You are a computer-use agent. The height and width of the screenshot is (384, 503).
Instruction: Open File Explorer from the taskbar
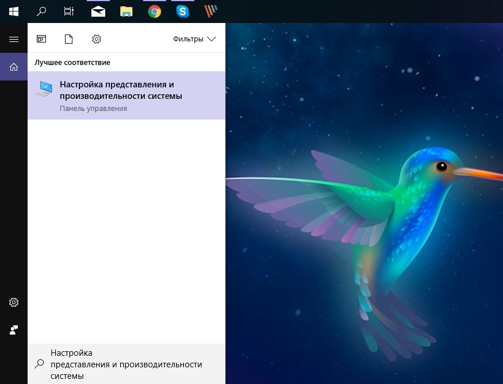click(x=126, y=11)
